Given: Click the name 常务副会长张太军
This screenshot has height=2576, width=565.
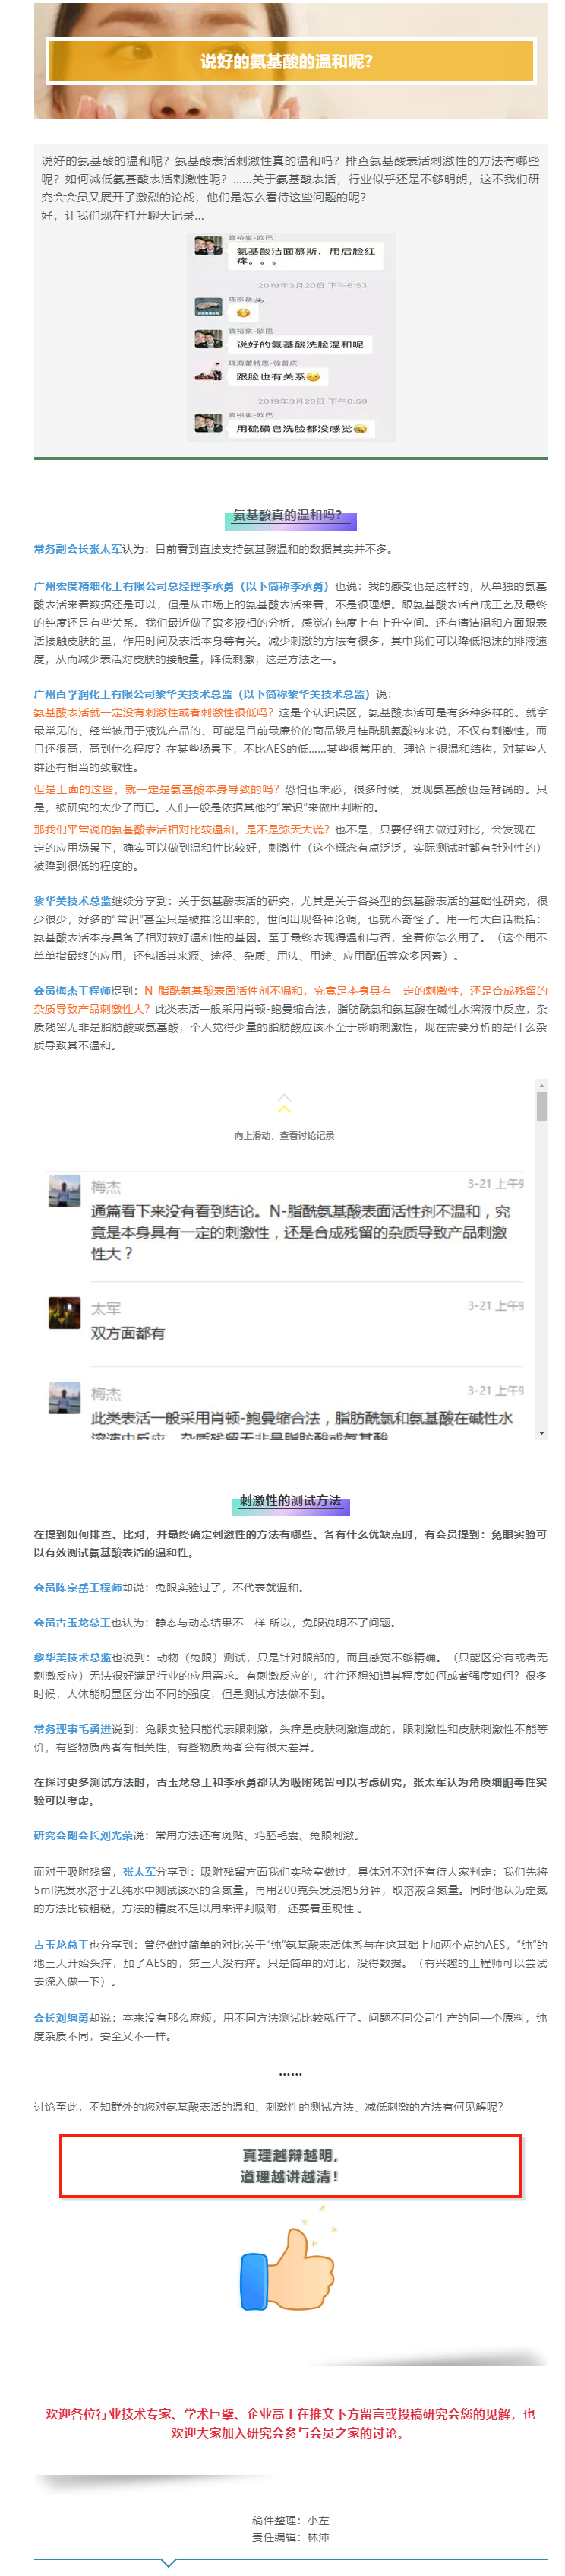Looking at the screenshot, I should pyautogui.click(x=78, y=549).
